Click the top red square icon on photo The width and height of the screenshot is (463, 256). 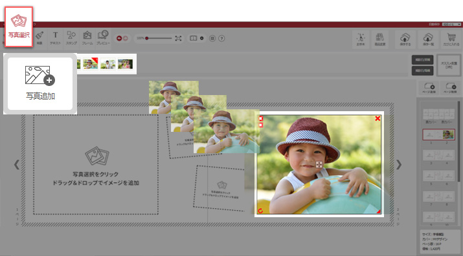(x=261, y=118)
